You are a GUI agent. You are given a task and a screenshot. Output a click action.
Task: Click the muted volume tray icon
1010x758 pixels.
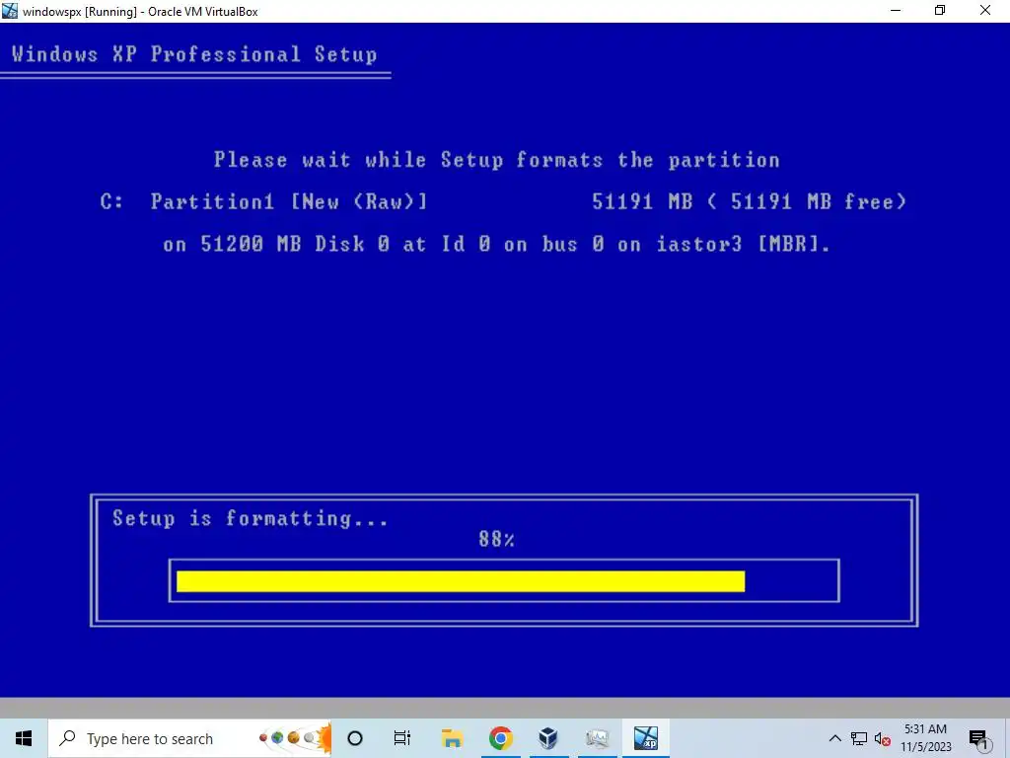click(x=883, y=739)
